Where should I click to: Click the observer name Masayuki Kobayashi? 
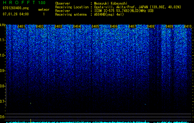tap(111, 3)
